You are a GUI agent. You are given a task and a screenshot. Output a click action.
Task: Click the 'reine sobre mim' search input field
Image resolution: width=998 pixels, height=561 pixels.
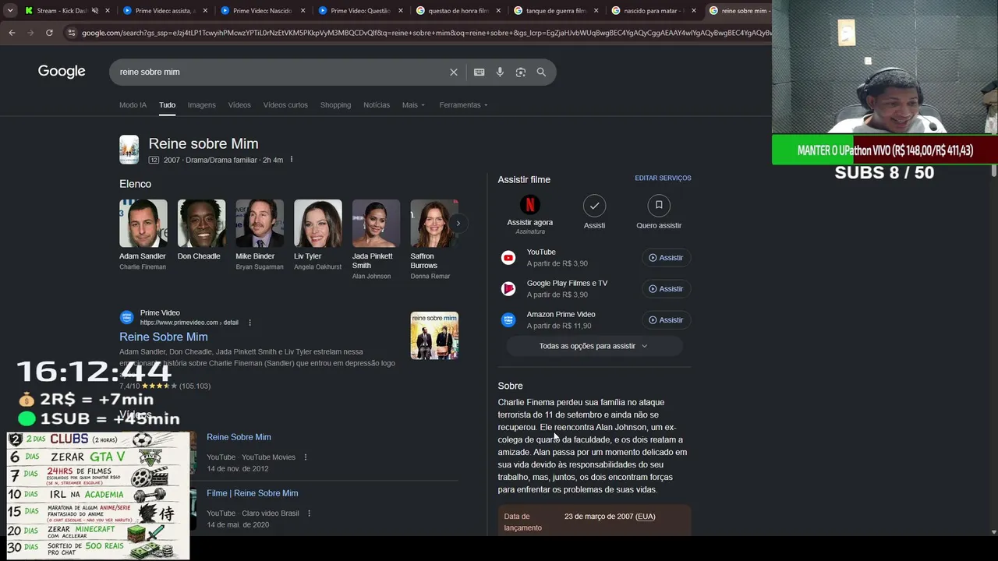(x=281, y=72)
